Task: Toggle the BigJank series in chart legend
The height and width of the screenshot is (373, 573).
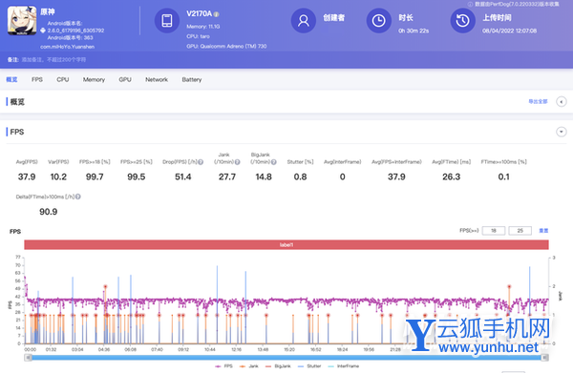Action: (x=278, y=366)
